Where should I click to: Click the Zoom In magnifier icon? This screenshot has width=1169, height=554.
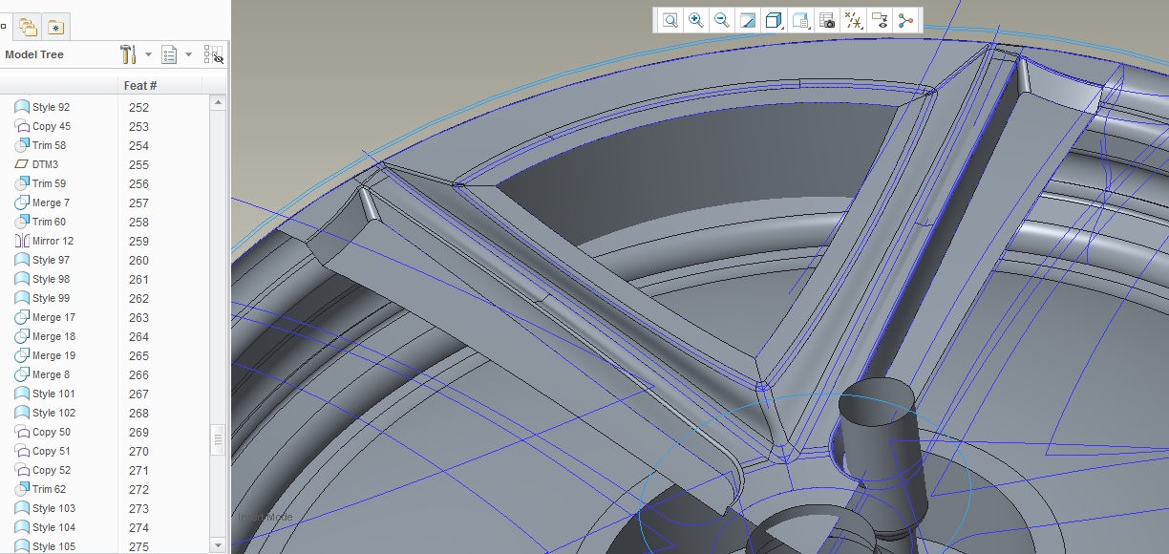[696, 20]
